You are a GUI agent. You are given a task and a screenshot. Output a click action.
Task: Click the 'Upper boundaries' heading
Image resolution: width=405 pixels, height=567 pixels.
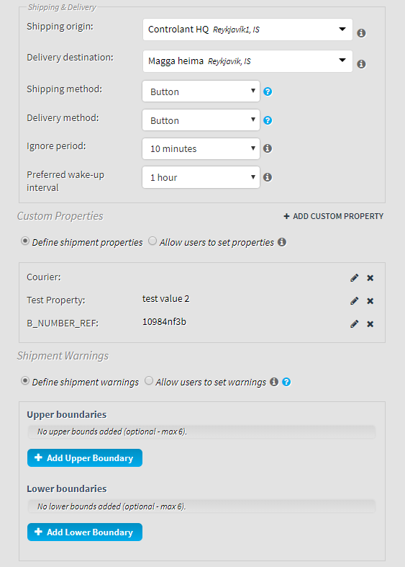click(67, 414)
